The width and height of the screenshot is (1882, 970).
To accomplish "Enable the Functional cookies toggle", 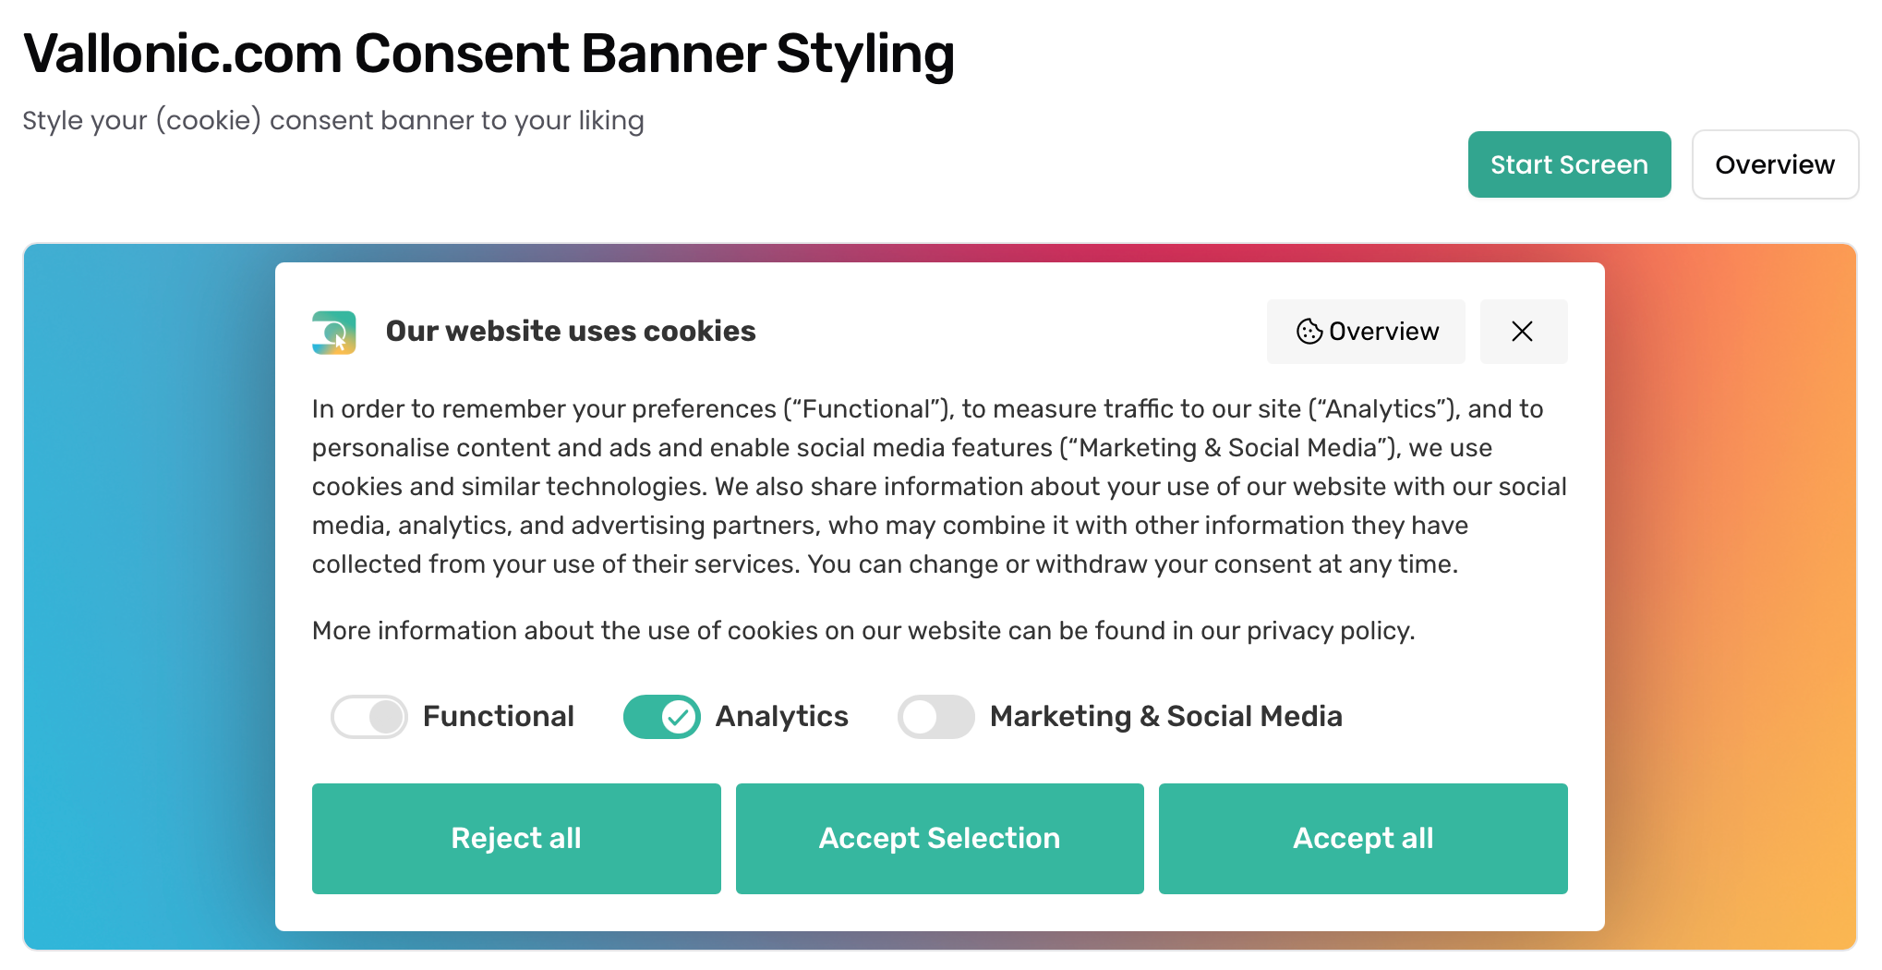I will tap(369, 717).
